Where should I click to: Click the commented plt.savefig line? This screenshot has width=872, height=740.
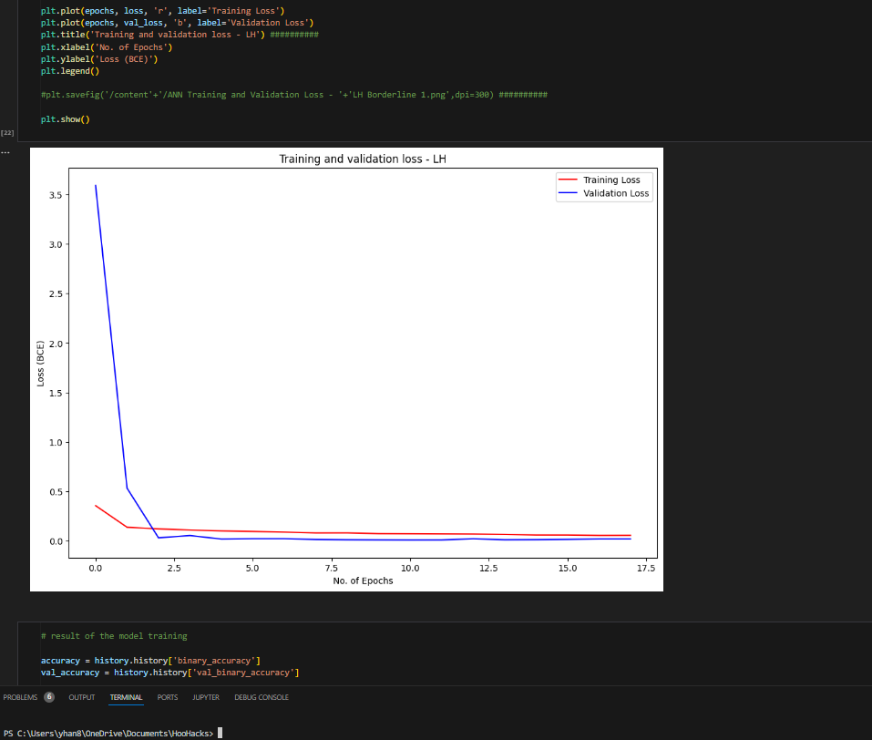coord(293,95)
